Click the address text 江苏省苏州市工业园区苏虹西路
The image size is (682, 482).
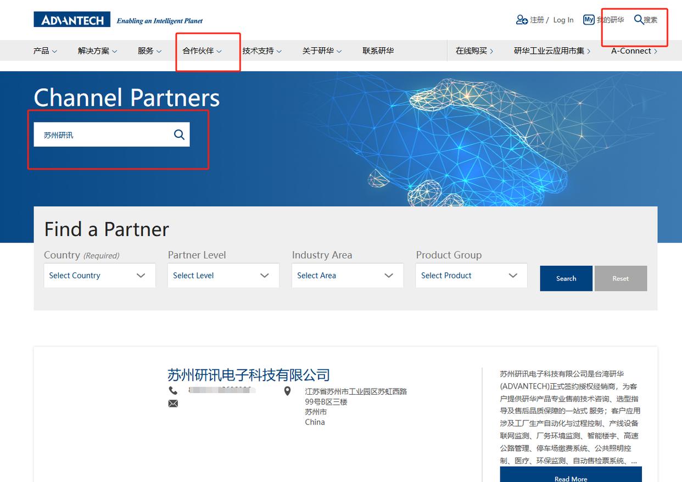(x=356, y=391)
